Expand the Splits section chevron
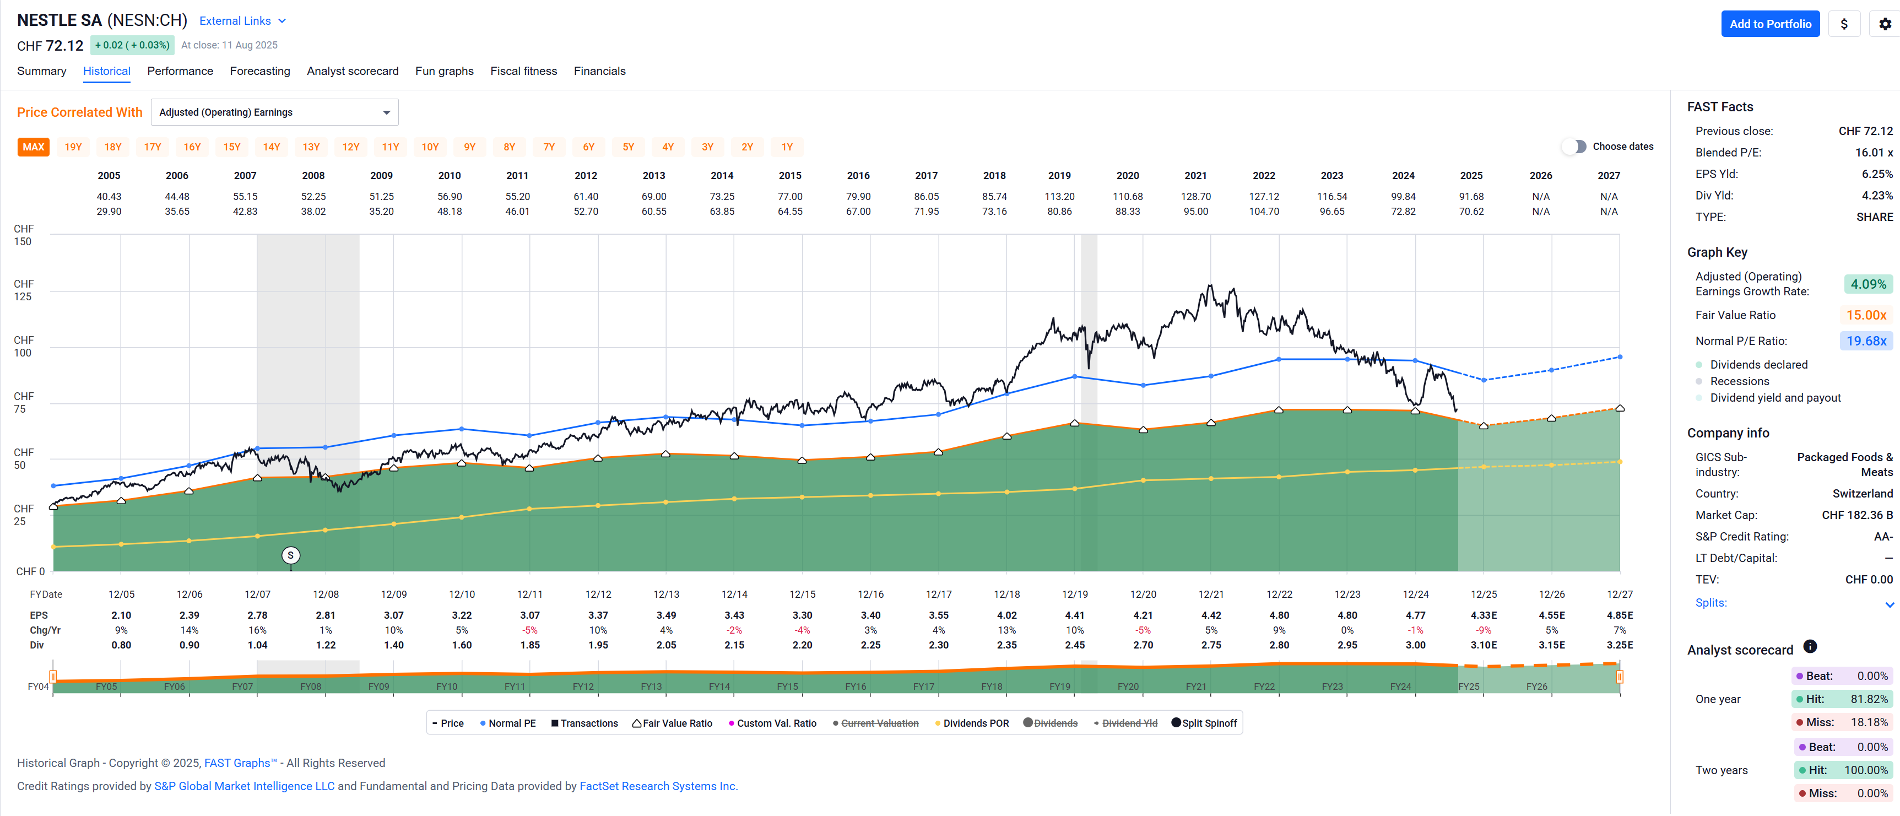 (x=1889, y=604)
